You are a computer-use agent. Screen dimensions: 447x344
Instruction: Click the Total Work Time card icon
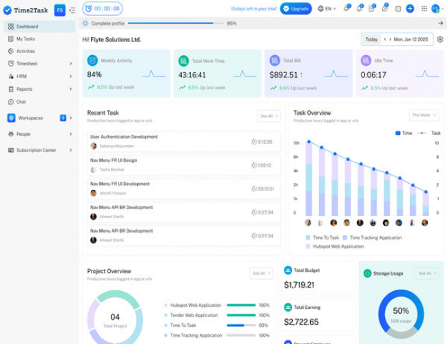point(184,61)
